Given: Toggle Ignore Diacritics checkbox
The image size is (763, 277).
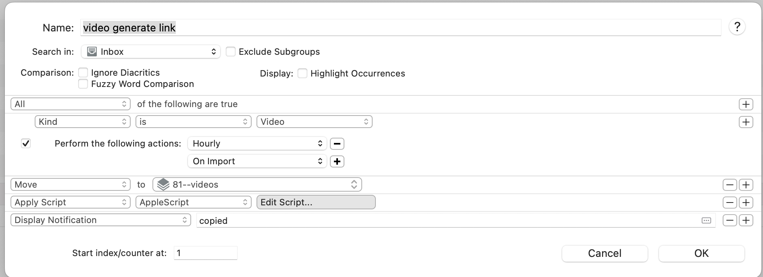Looking at the screenshot, I should 83,72.
